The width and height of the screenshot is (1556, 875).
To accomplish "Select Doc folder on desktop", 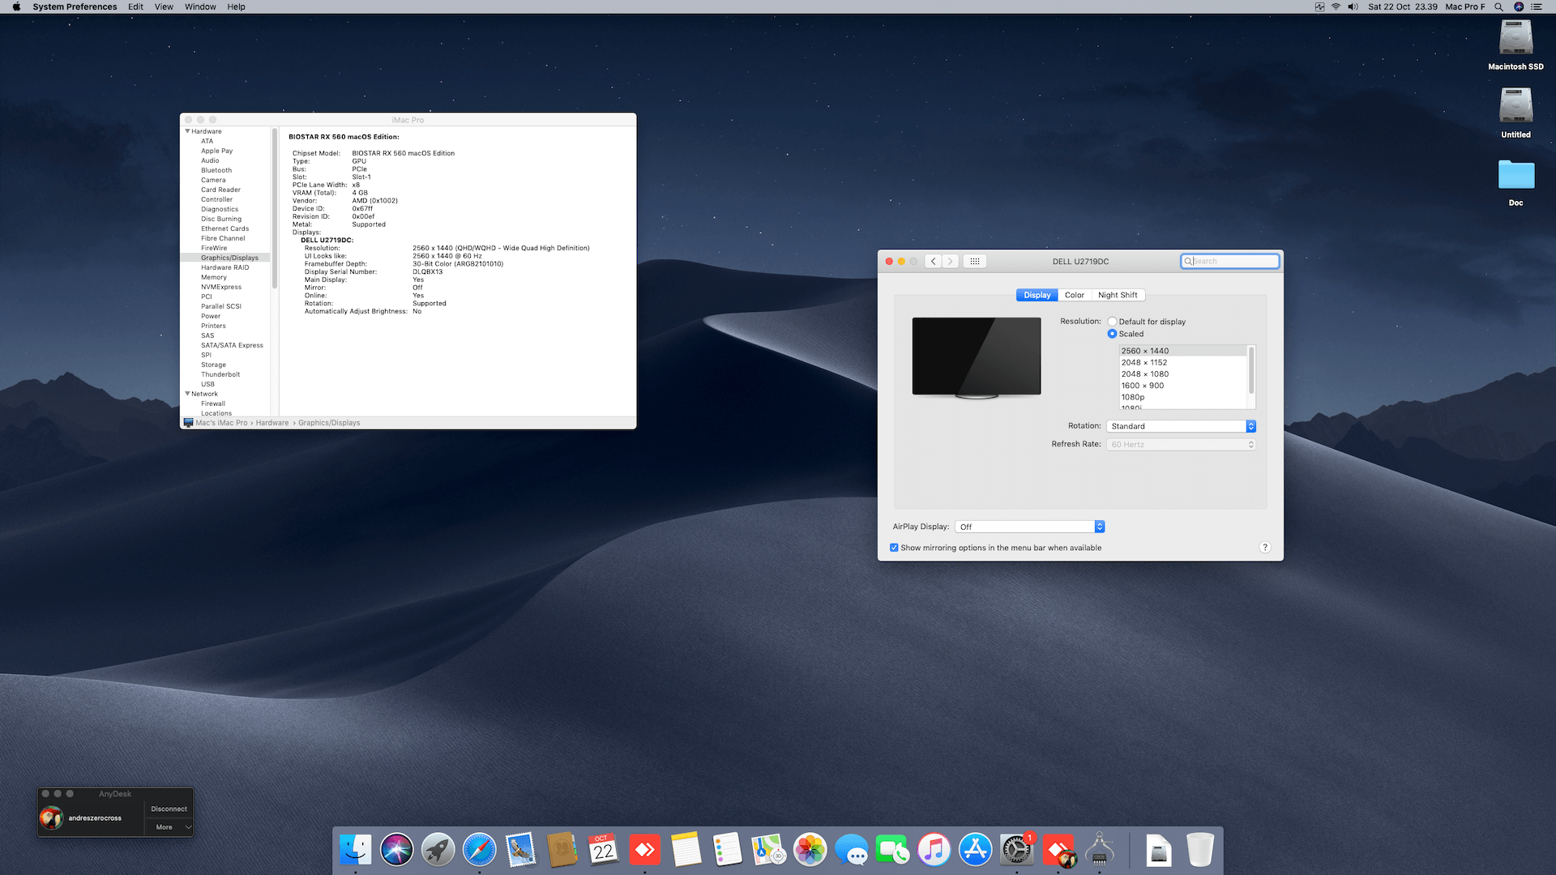I will [x=1515, y=181].
